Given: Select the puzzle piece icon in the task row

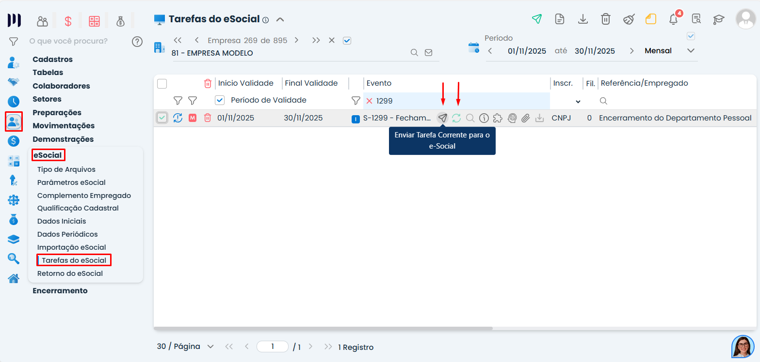Looking at the screenshot, I should 498,118.
